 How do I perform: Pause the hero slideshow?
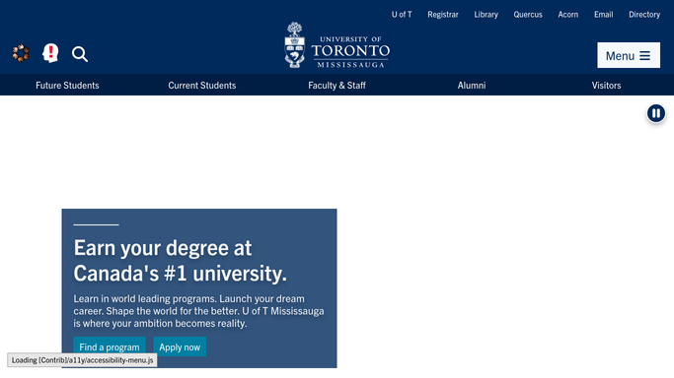point(656,113)
